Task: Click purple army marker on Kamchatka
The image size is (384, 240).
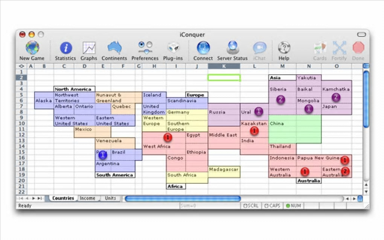Action: click(x=336, y=97)
